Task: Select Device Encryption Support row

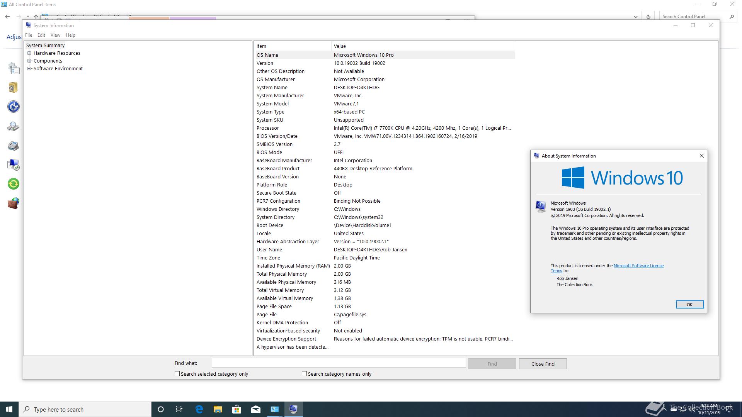Action: pyautogui.click(x=385, y=339)
